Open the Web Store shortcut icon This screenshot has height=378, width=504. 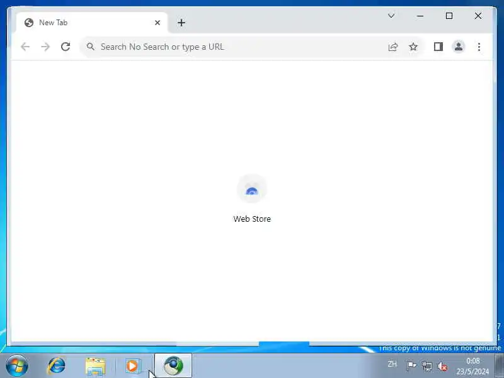point(252,189)
